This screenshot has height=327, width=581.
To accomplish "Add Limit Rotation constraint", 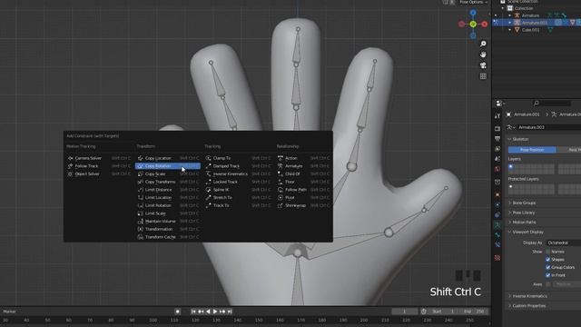I will click(167, 205).
